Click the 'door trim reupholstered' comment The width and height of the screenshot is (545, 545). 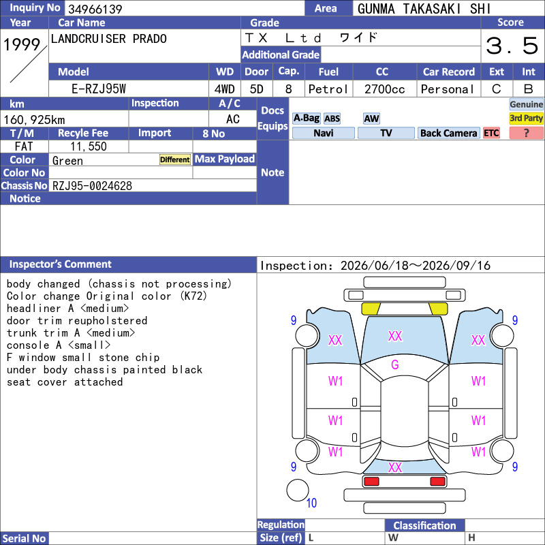click(x=77, y=320)
